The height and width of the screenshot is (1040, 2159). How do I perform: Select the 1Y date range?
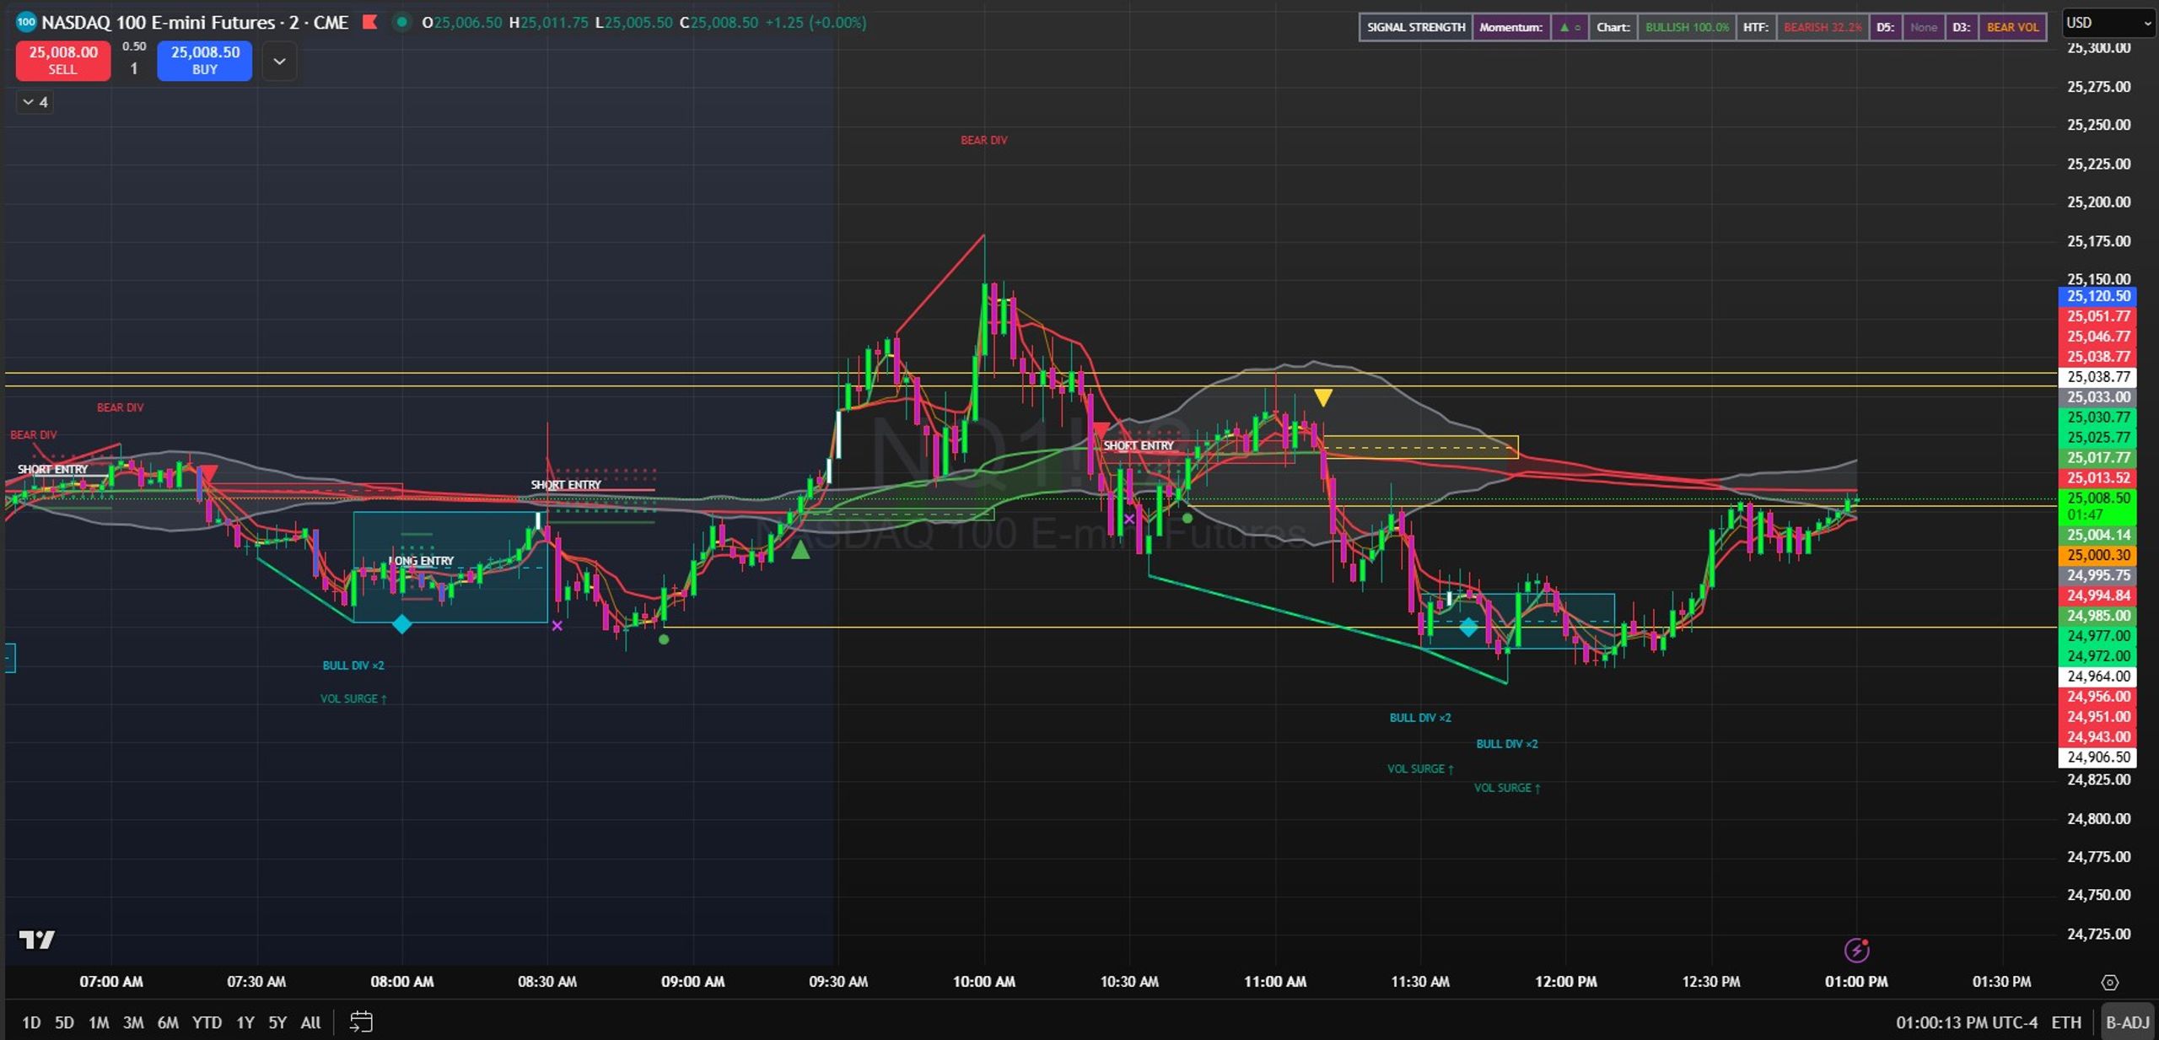click(245, 1022)
